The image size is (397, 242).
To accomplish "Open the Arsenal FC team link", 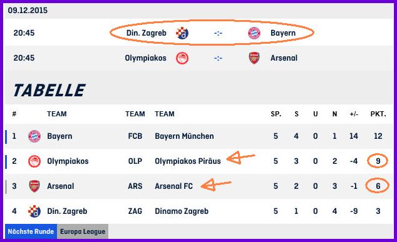I will tap(173, 186).
